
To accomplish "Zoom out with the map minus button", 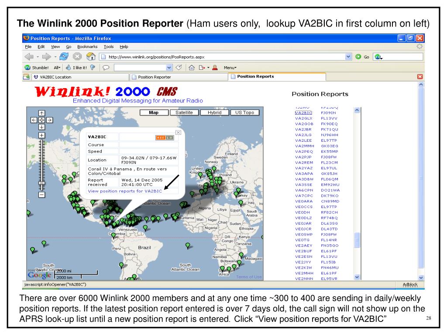I will coord(41,195).
